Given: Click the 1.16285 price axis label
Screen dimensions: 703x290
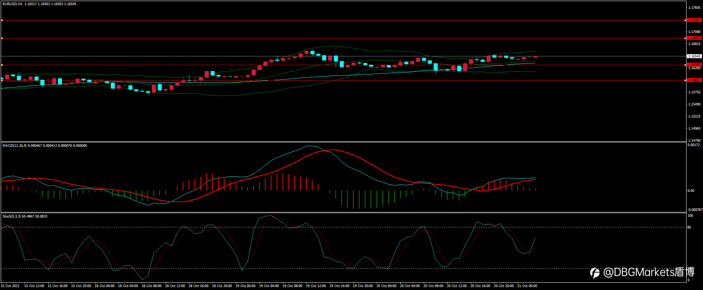Looking at the screenshot, I should pos(694,68).
